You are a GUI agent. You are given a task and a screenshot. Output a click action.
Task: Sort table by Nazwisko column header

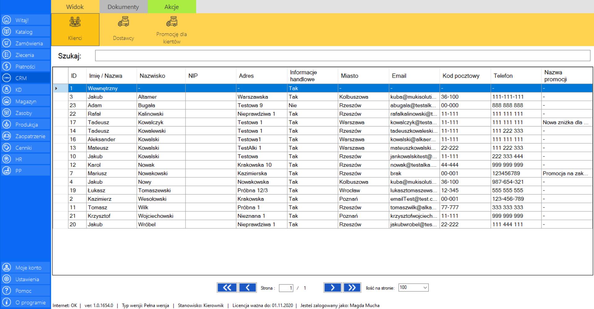pos(152,76)
